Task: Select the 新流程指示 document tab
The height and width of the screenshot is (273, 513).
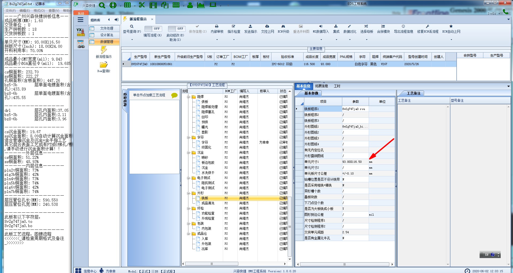Action: [138, 19]
